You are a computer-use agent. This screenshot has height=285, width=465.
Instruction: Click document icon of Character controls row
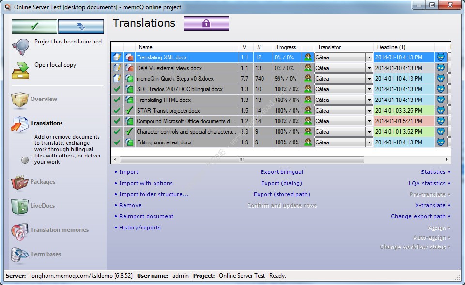(129, 131)
